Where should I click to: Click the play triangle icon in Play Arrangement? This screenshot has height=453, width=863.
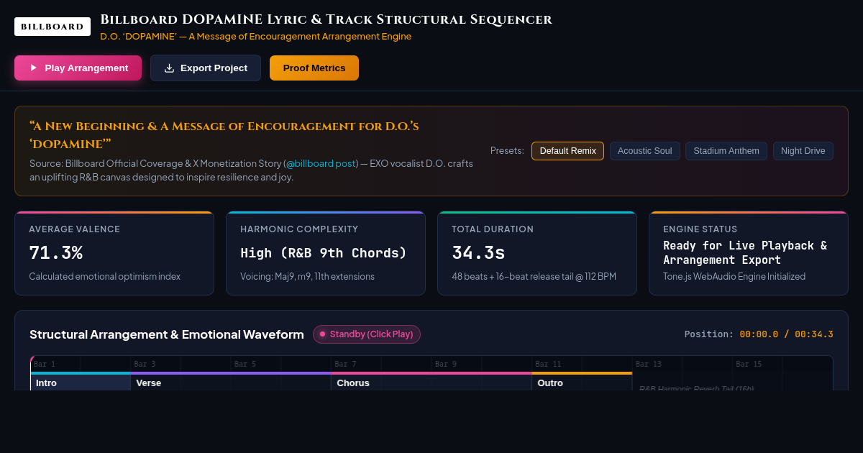(x=33, y=68)
